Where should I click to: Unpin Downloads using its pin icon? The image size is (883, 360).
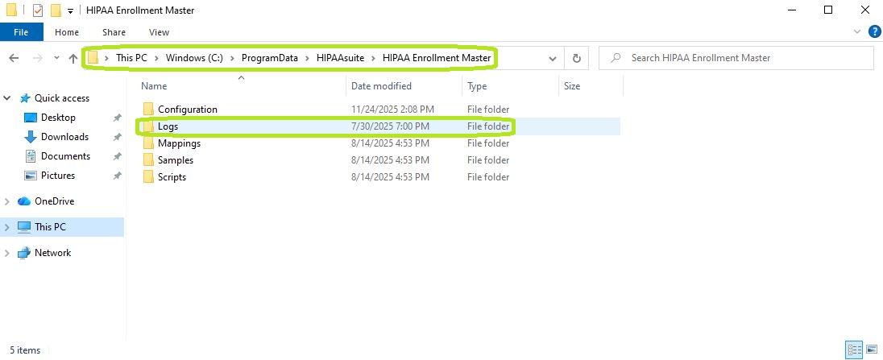pyautogui.click(x=117, y=137)
